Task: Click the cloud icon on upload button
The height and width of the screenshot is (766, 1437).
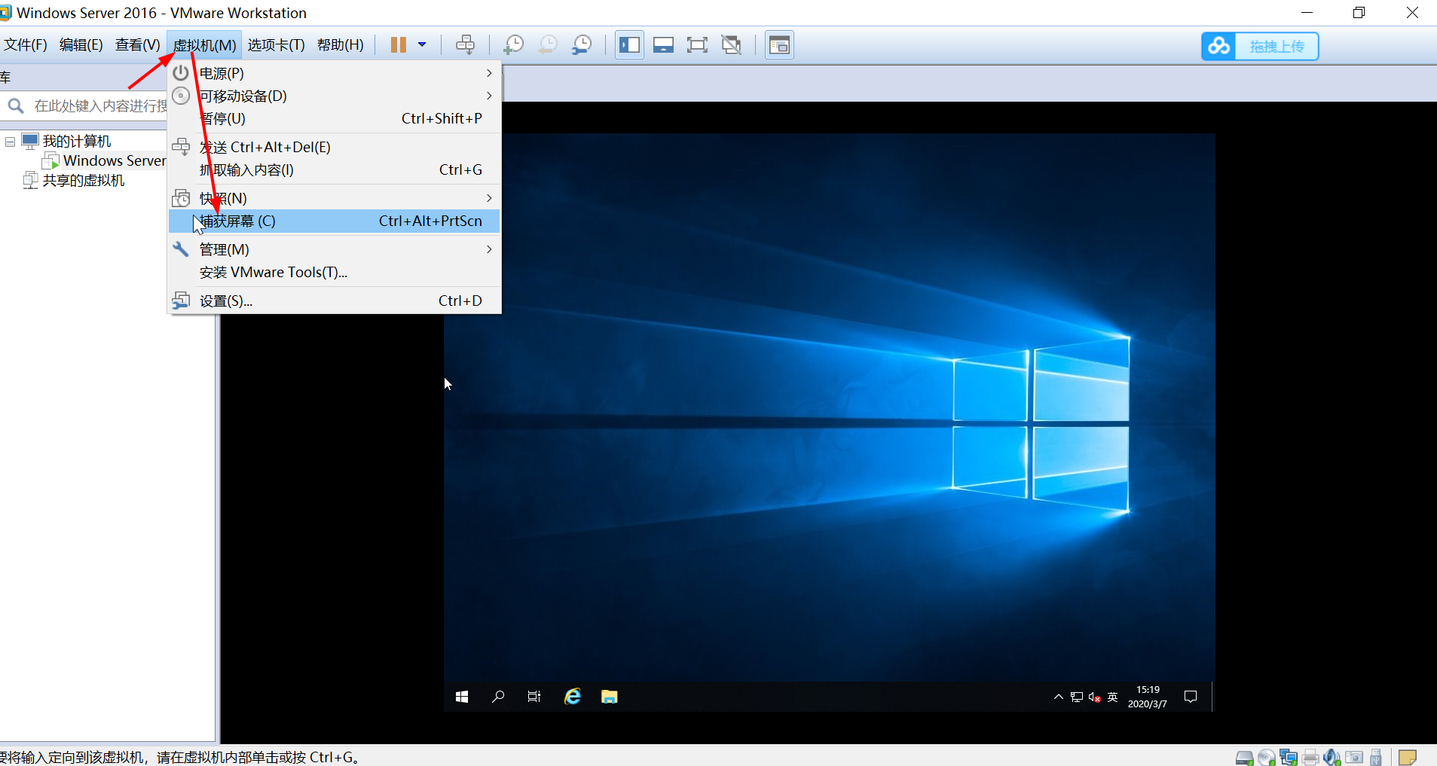Action: click(1218, 46)
